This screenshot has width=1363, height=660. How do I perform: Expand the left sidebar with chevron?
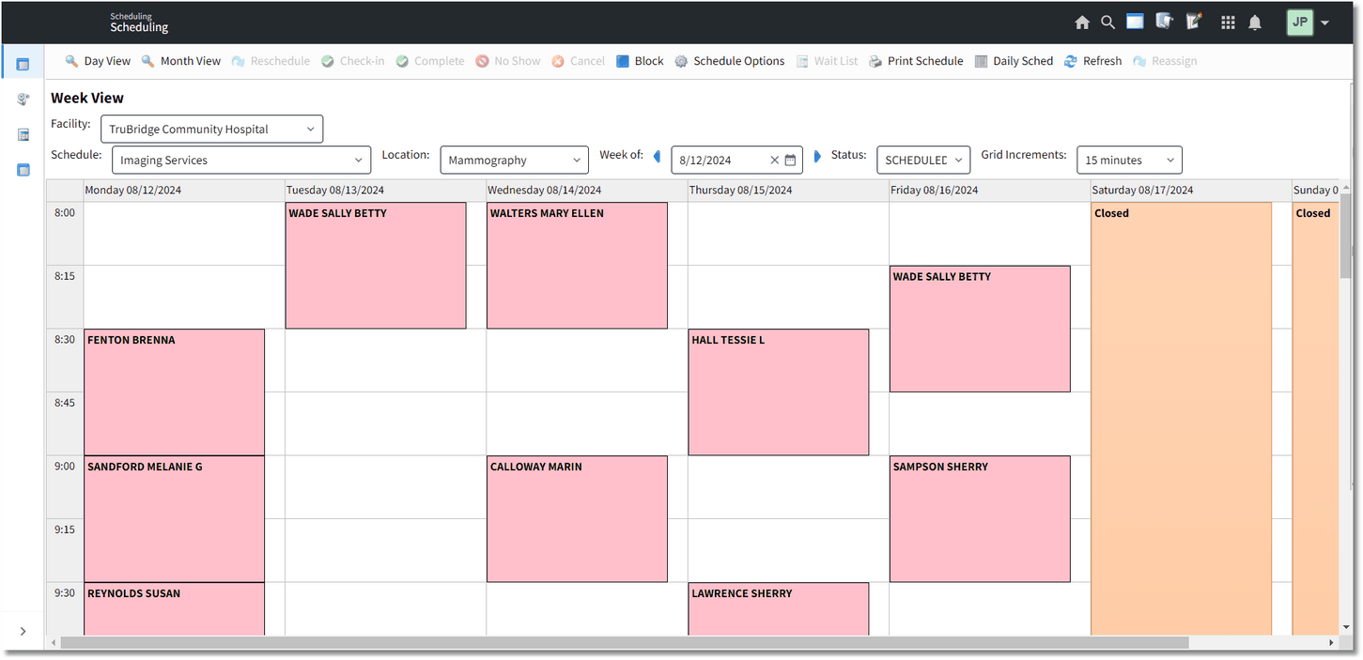click(23, 631)
